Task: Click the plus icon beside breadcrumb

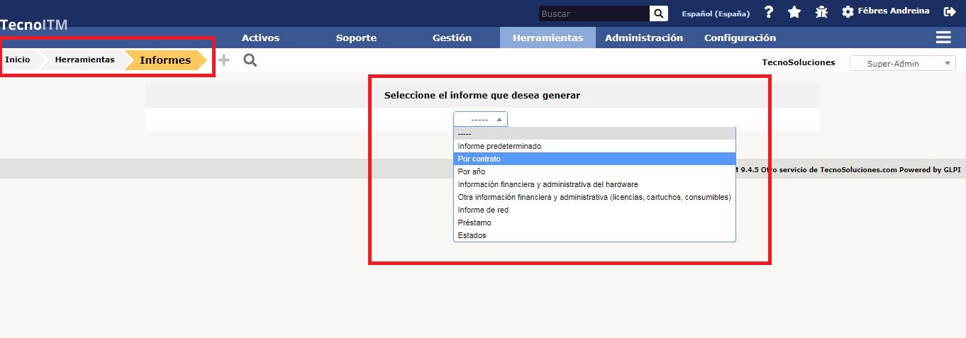Action: click(x=224, y=60)
